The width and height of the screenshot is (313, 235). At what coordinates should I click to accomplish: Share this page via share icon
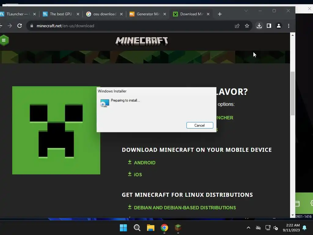pos(237,26)
